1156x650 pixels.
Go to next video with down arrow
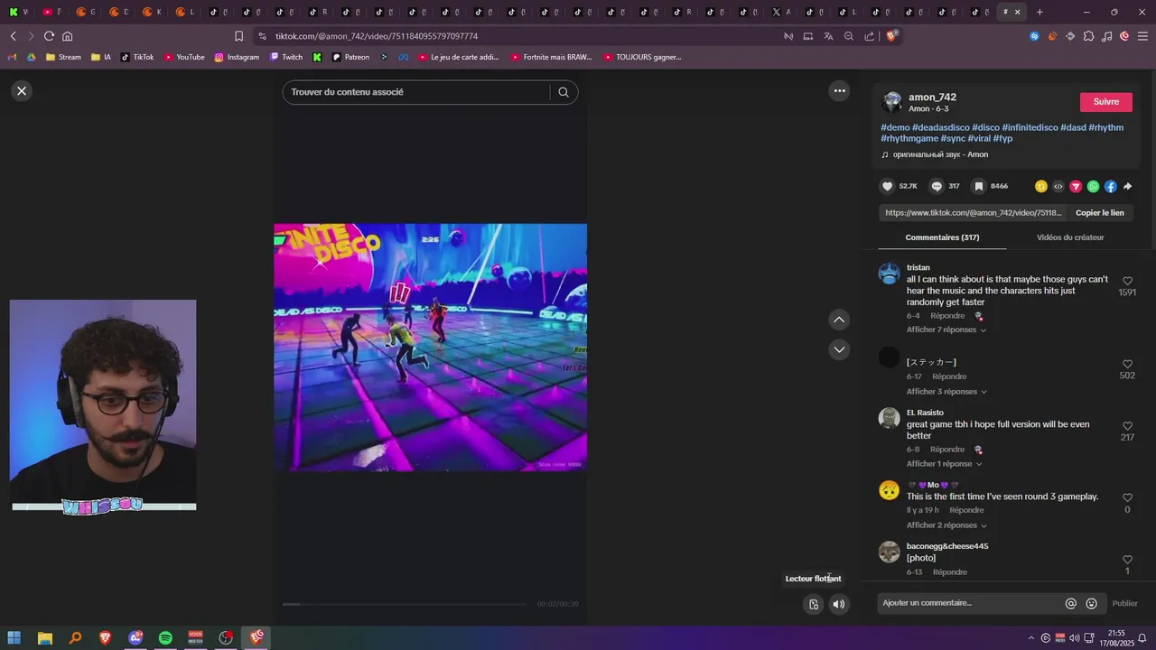pyautogui.click(x=839, y=349)
